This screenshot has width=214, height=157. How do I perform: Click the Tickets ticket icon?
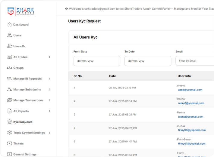tap(9, 143)
